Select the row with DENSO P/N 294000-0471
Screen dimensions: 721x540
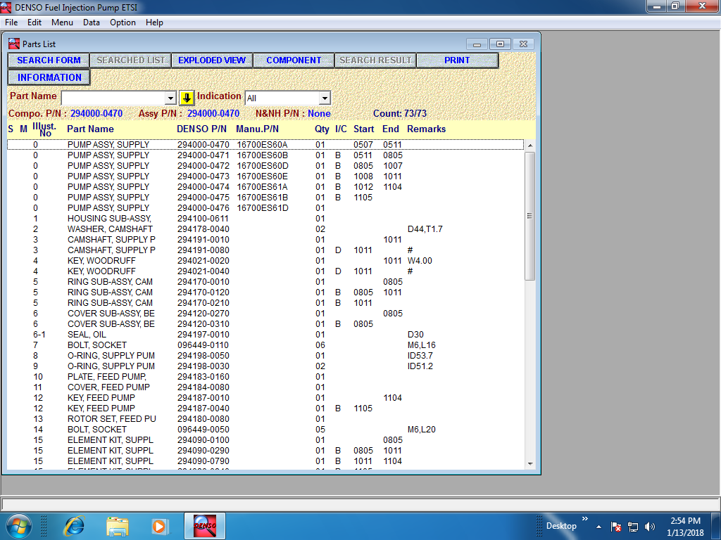pos(265,155)
